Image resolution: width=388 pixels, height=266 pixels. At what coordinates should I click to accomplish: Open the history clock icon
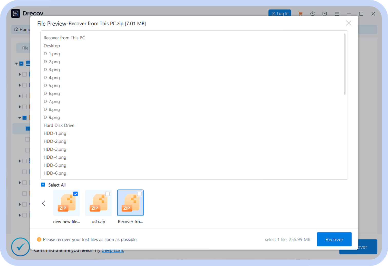(x=312, y=14)
